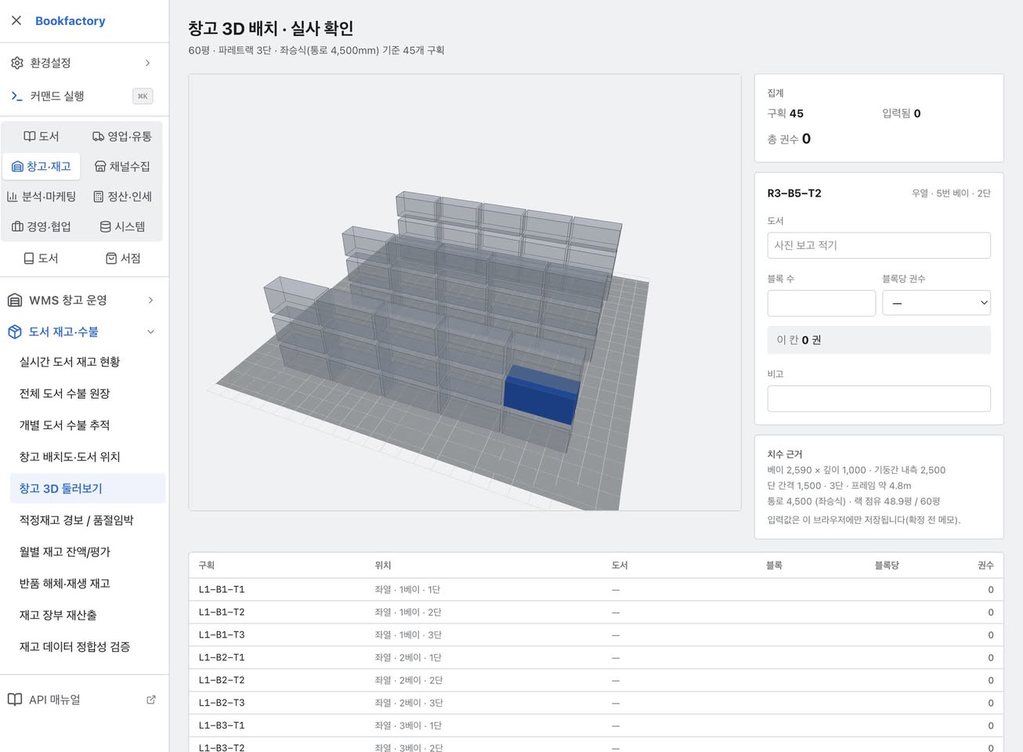Expand the 환경설정 chevron
The image size is (1023, 752).
coord(147,63)
